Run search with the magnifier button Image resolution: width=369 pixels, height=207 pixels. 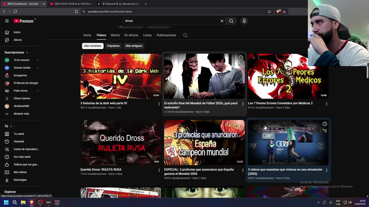tap(231, 21)
